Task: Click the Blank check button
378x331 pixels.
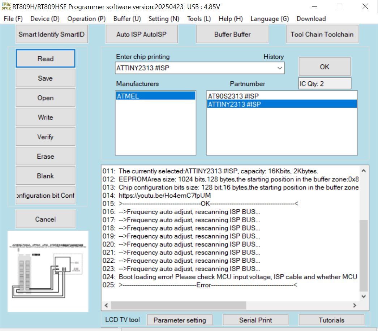Action: (x=45, y=176)
